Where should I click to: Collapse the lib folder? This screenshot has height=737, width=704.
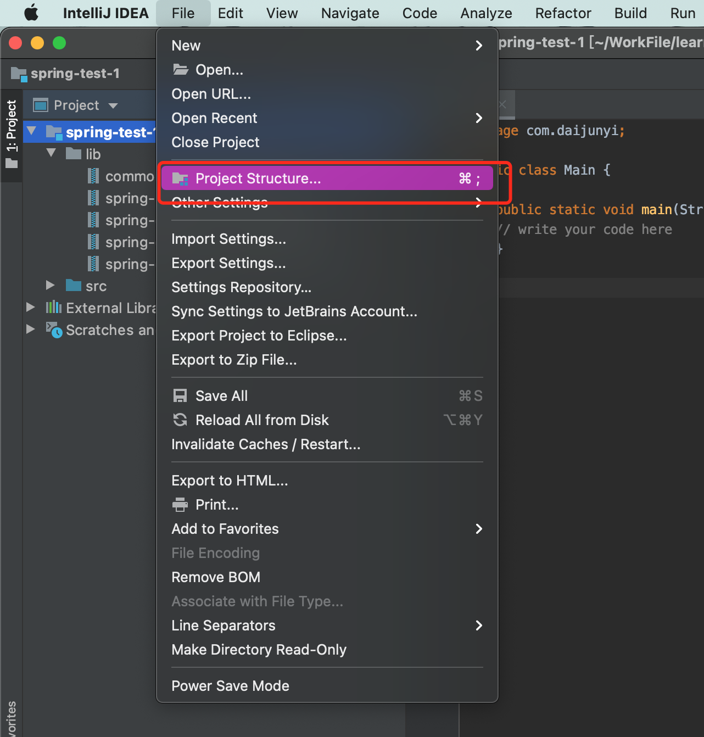52,153
